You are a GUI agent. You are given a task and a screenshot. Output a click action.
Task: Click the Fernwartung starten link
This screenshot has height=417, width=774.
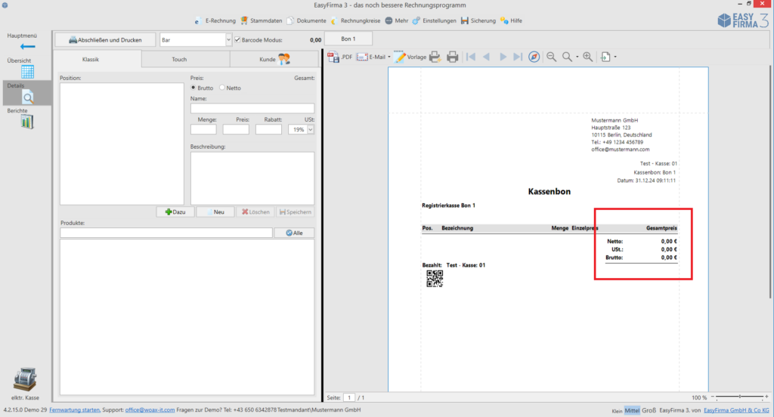[x=75, y=410]
